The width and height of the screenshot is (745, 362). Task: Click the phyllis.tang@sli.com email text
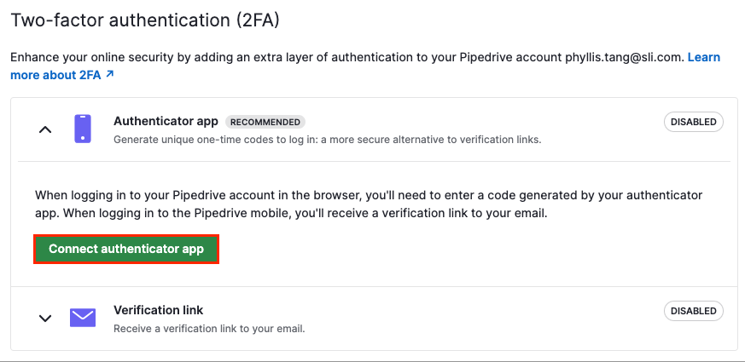[625, 57]
